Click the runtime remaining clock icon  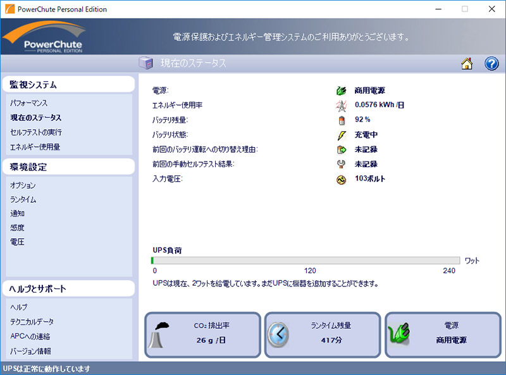pos(278,334)
